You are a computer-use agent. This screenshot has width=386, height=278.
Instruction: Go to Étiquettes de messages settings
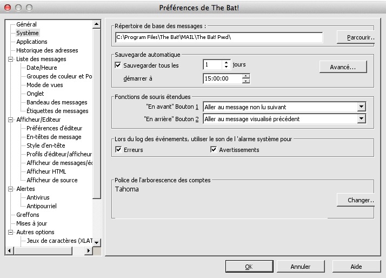point(57,111)
